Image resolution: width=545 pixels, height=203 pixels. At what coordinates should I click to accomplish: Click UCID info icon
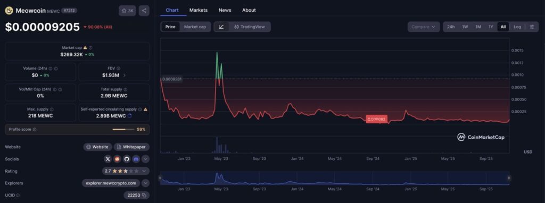[x=18, y=196]
